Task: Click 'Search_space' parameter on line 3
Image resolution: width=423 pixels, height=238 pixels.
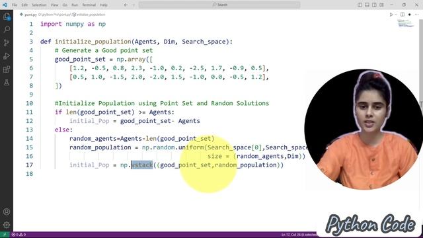Action: (204, 42)
